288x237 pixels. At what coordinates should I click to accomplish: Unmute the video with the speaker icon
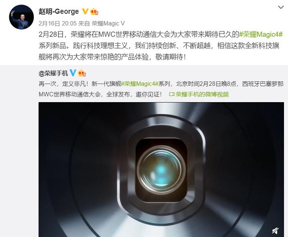(x=275, y=231)
